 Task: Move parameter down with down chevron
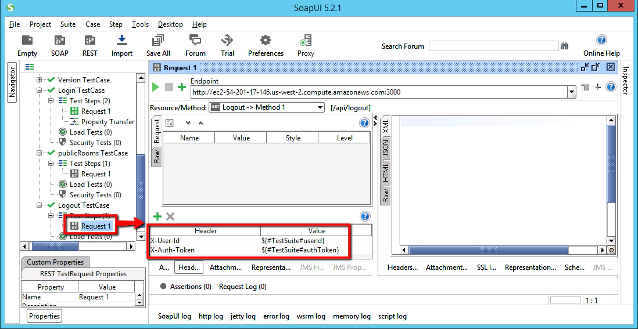(188, 122)
